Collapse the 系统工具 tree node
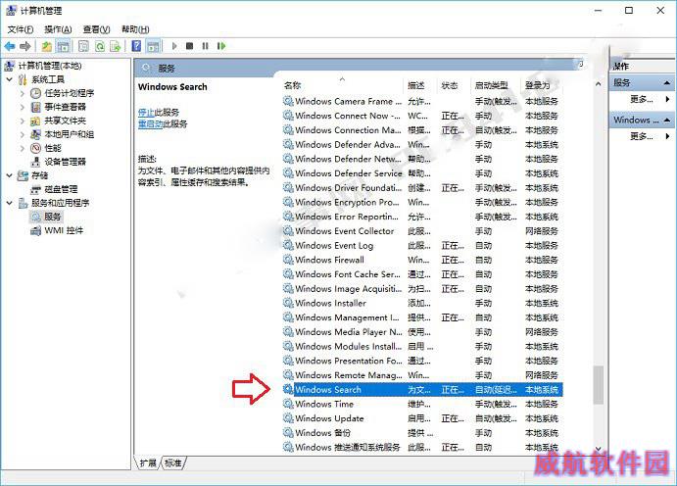Screen dimensions: 677x486 10,79
